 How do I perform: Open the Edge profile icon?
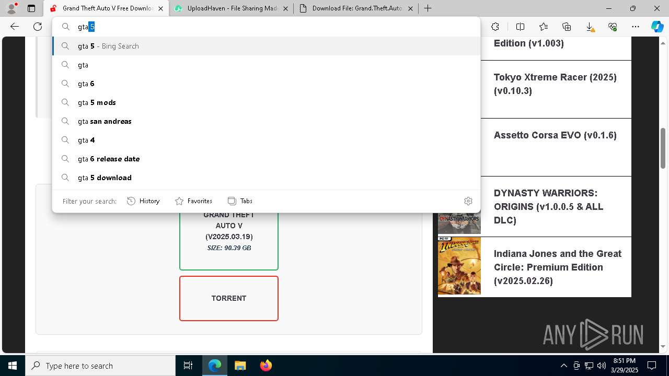(11, 8)
